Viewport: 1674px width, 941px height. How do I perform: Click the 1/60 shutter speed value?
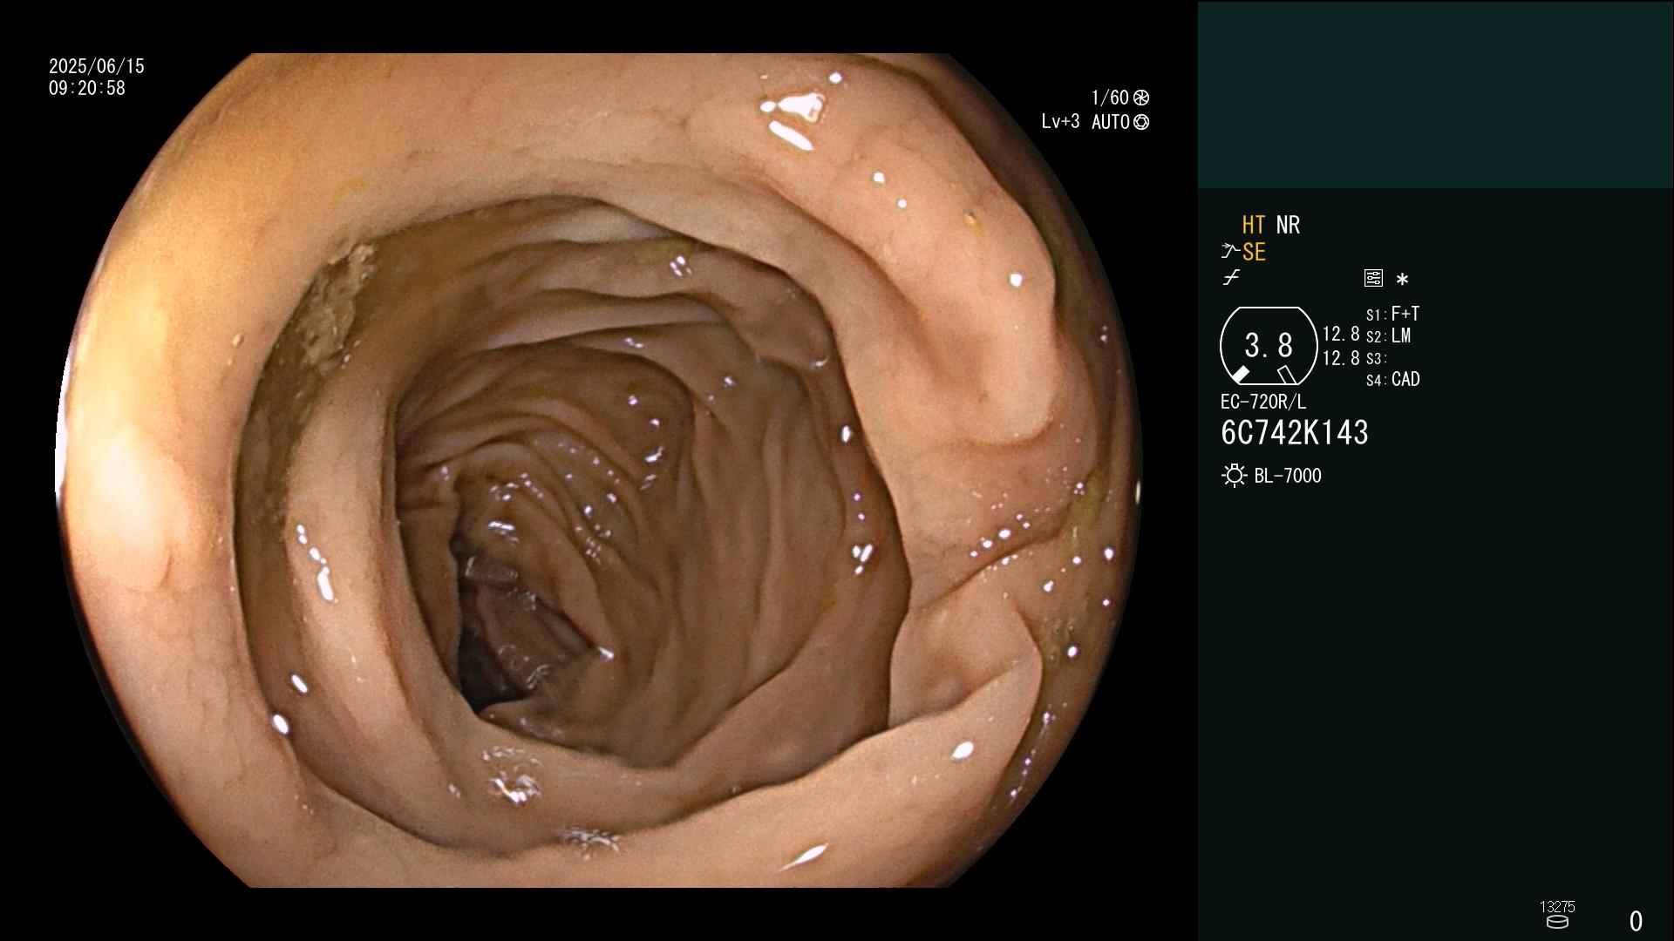pos(1110,98)
